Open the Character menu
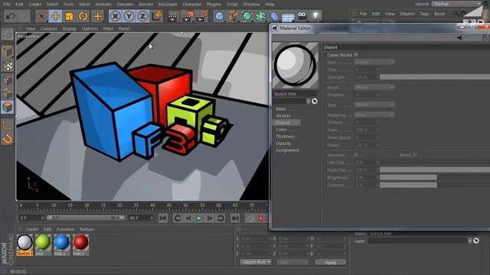 tap(192, 5)
